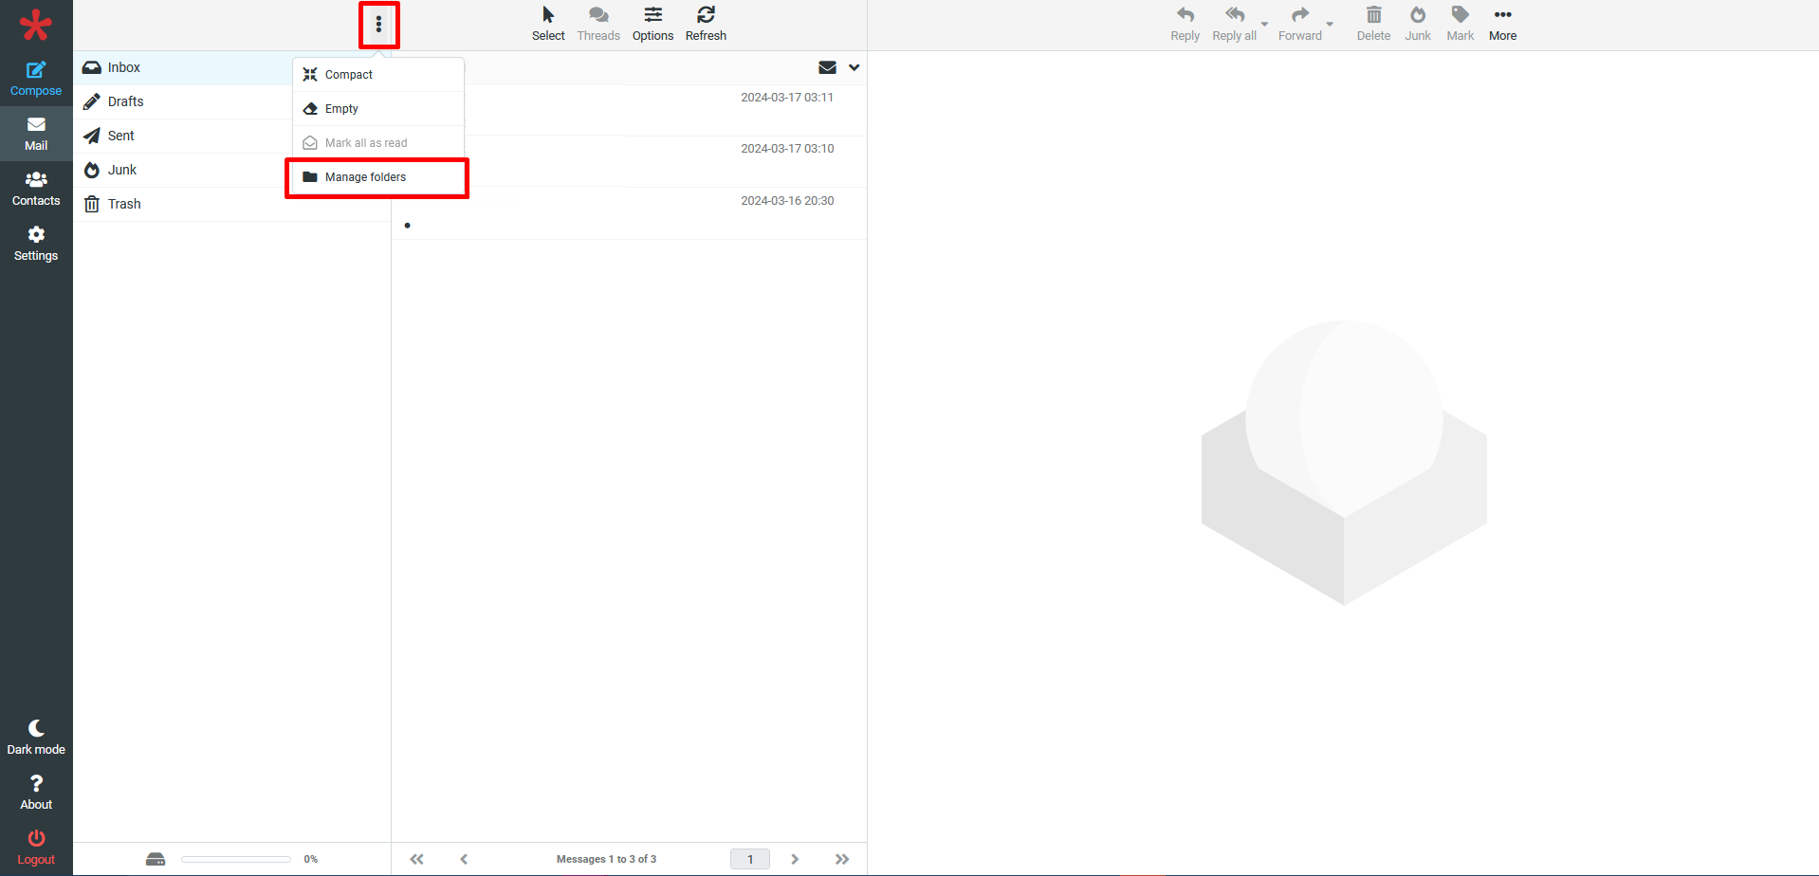This screenshot has height=876, width=1819.
Task: Choose Empty in the folder menu
Action: pos(341,109)
